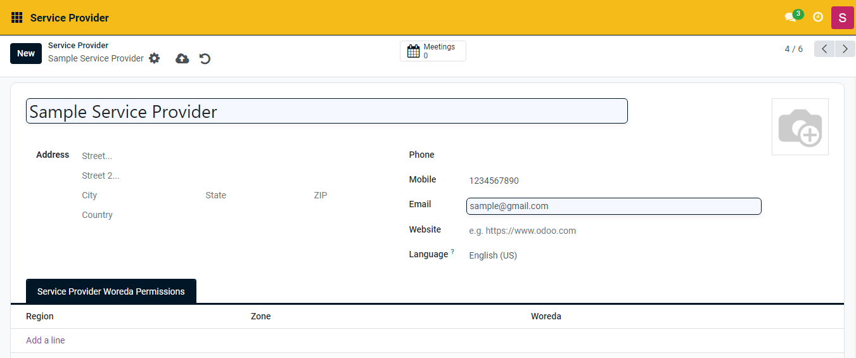
Task: Select the Service Provider Woreda Permissions tab
Action: 111,291
